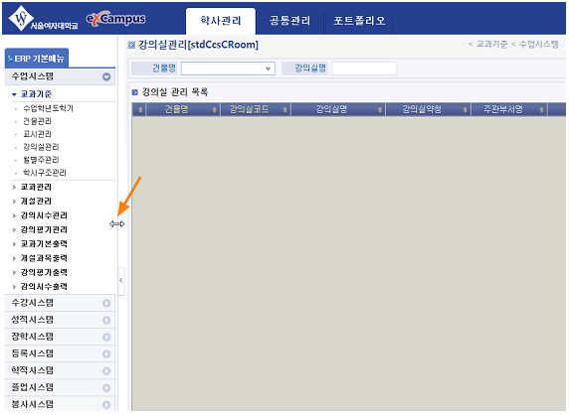This screenshot has height=415, width=569.
Task: Expand 수강시스템 using its round arrow icon
Action: point(106,303)
